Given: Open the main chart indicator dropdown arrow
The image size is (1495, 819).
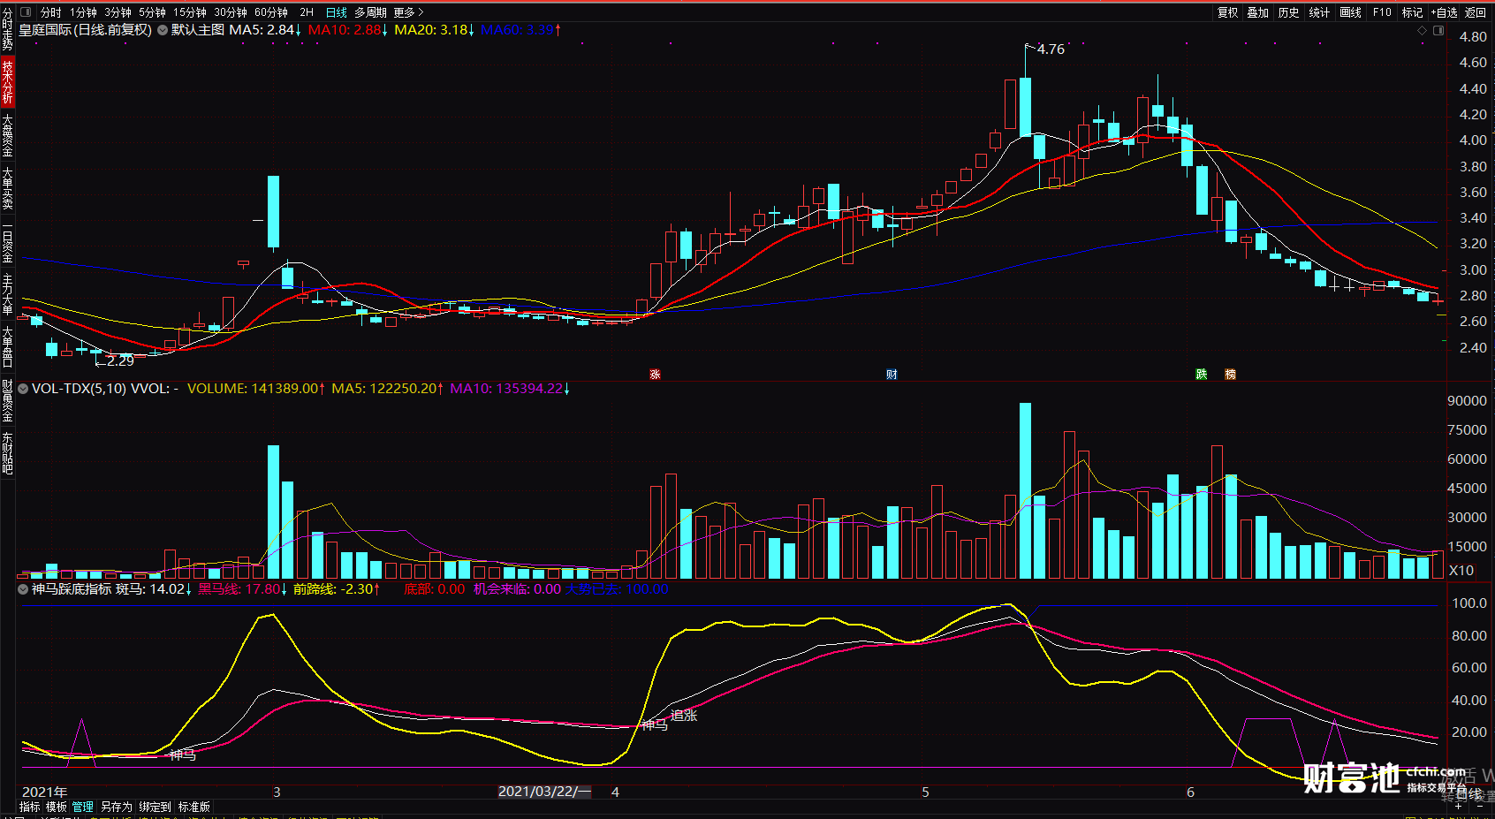Looking at the screenshot, I should tap(163, 30).
